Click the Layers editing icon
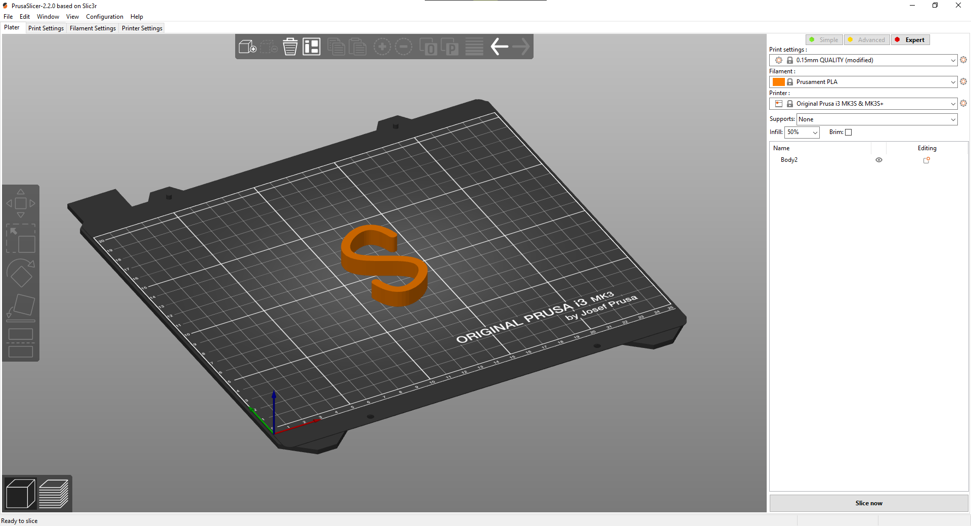Screen dimensions: 971x526 click(474, 47)
